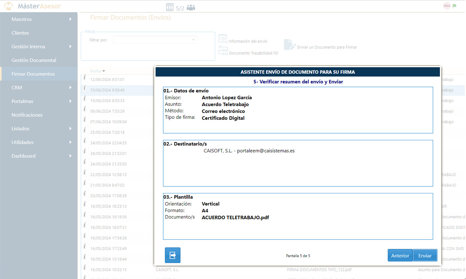Go back with the Anterior button
This screenshot has height=279, width=466.
pos(400,256)
